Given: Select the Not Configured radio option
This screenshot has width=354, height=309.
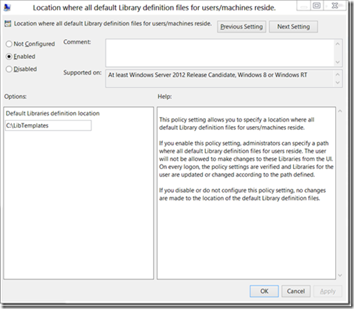Looking at the screenshot, I should pyautogui.click(x=9, y=44).
